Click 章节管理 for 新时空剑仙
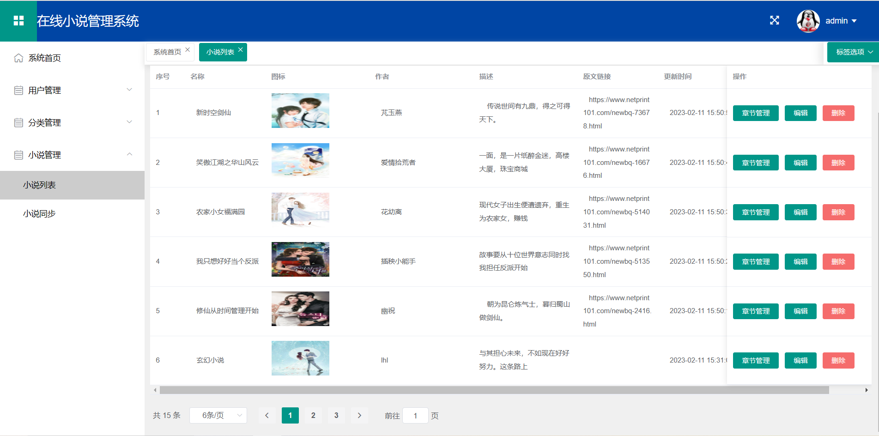This screenshot has height=436, width=879. click(x=756, y=113)
